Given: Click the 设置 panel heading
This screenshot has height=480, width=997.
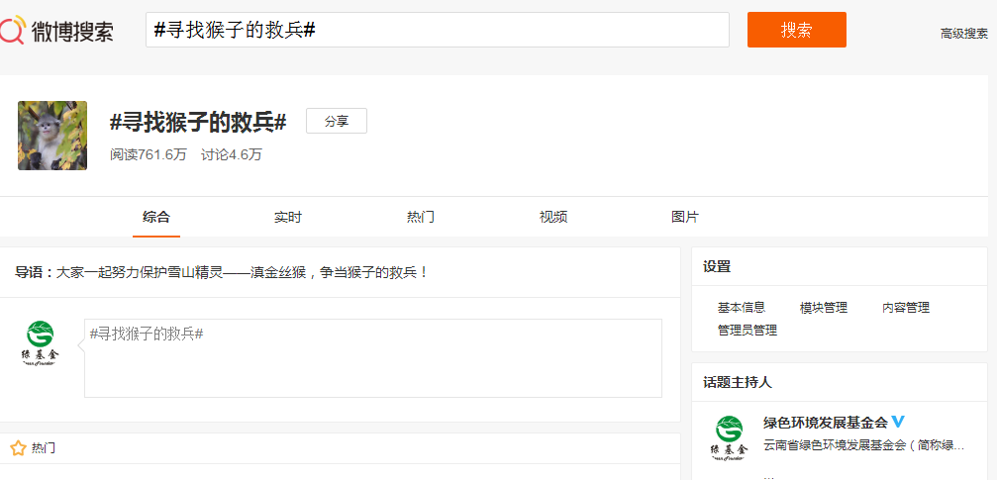Looking at the screenshot, I should tap(717, 267).
